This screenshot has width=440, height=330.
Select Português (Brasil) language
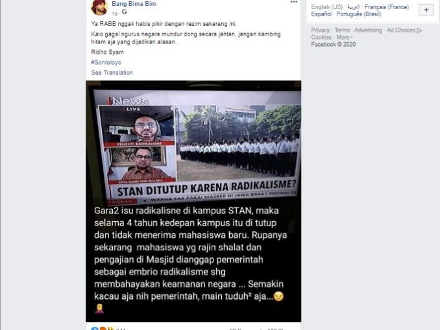[x=359, y=14]
